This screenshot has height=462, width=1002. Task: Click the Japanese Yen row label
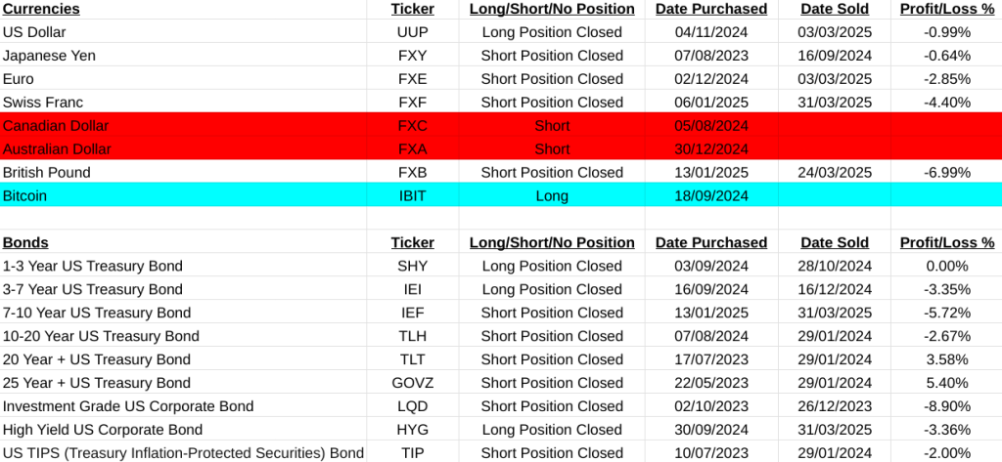(x=49, y=56)
